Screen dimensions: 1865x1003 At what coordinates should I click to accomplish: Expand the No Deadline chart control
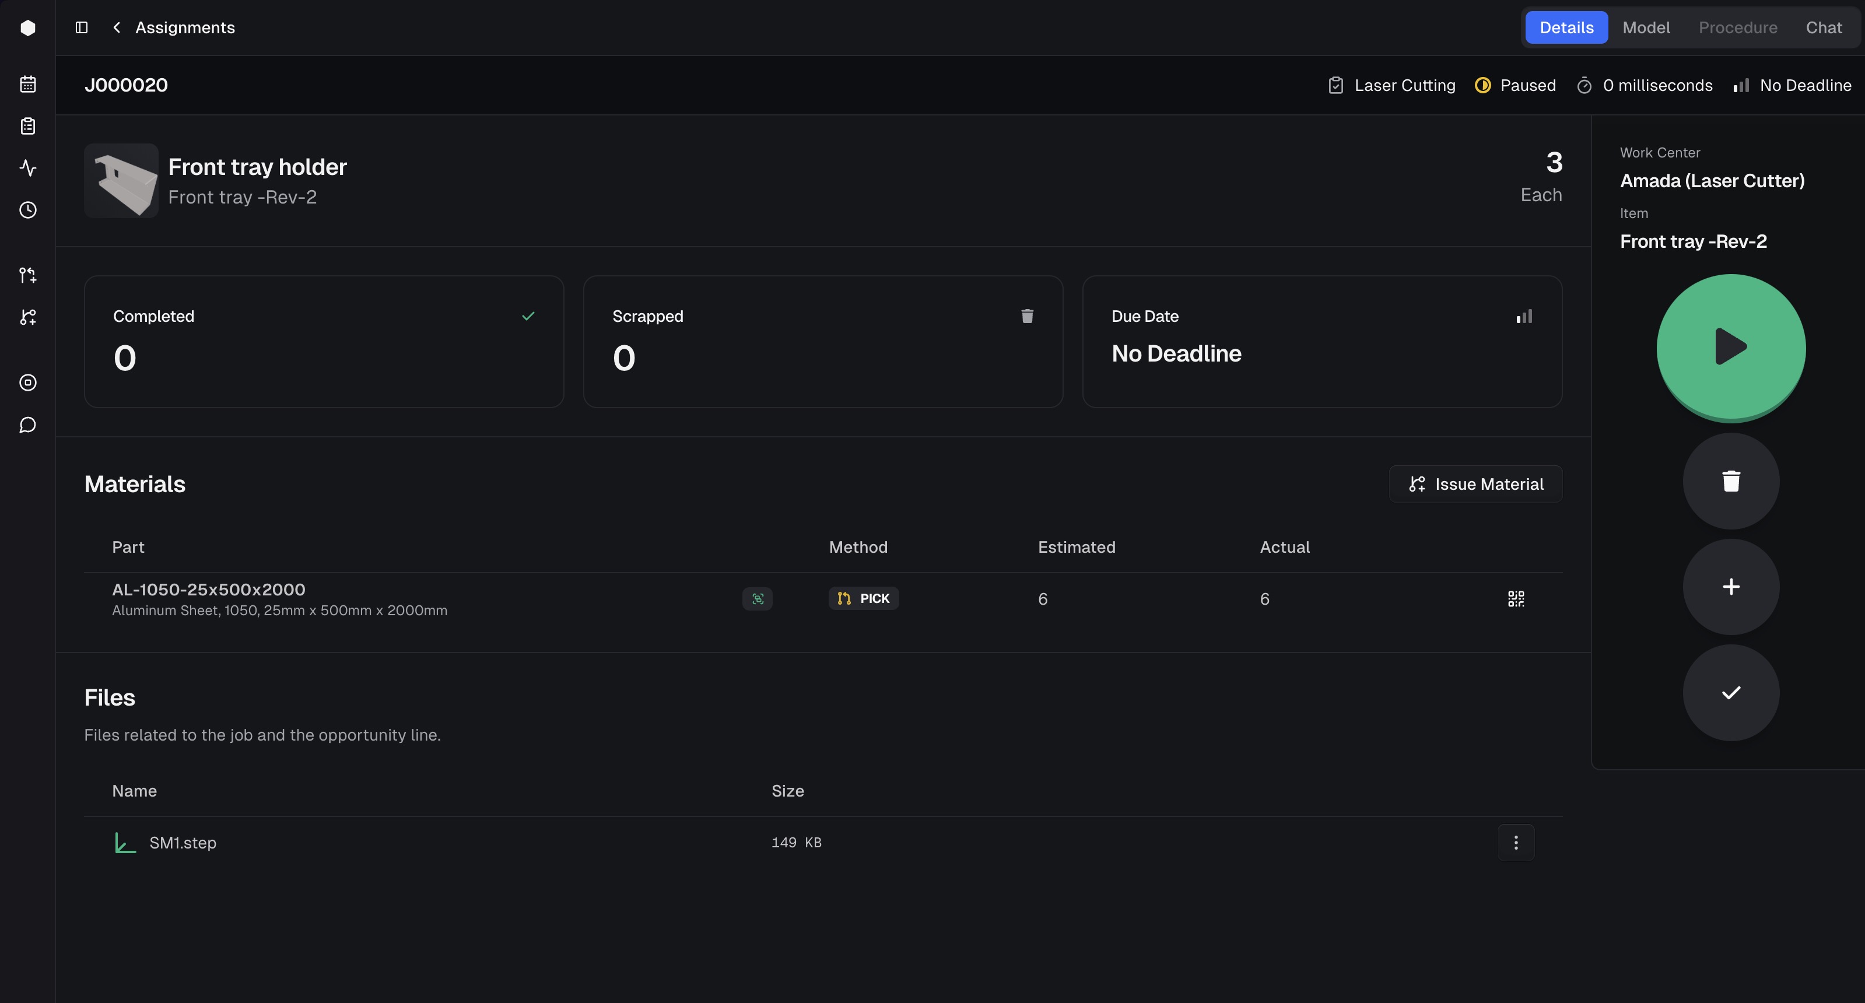point(1525,317)
